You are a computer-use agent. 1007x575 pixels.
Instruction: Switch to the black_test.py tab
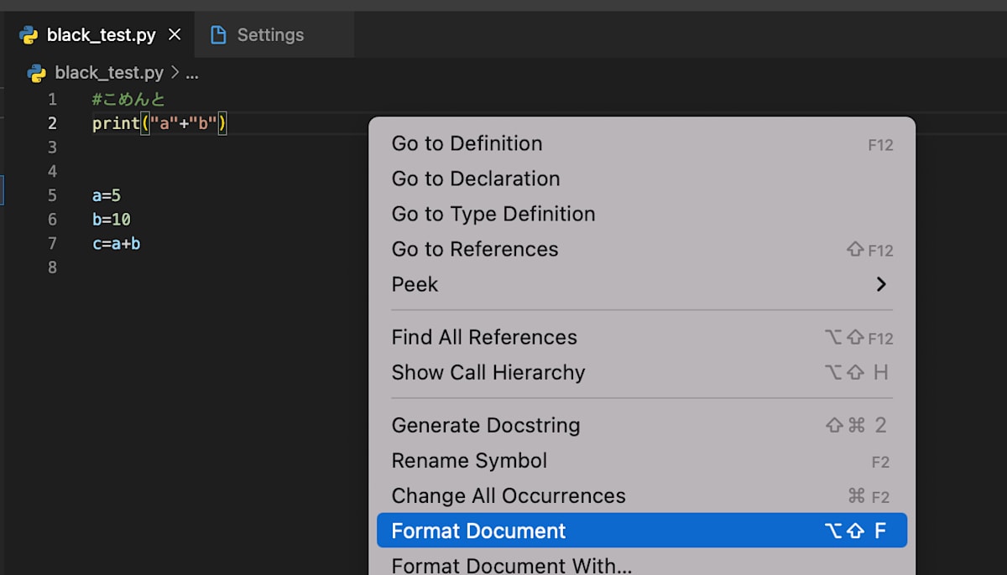tap(101, 35)
